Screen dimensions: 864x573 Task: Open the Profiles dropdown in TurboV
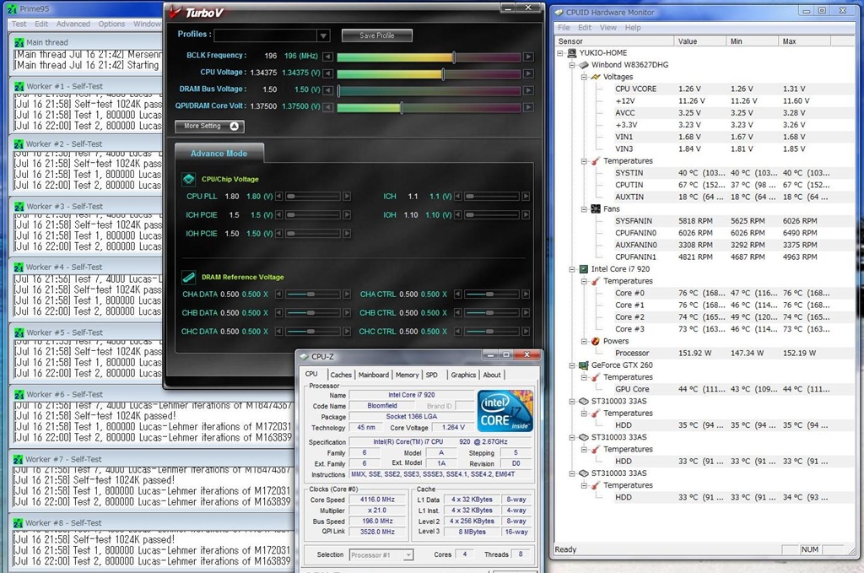point(322,35)
